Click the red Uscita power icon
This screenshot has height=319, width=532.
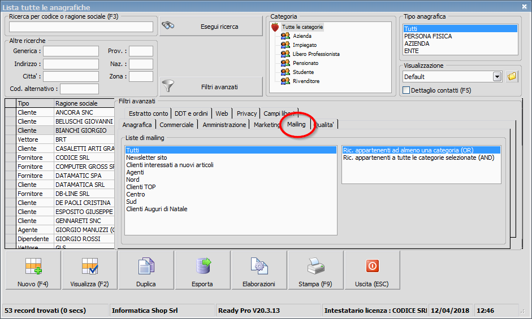point(372,266)
